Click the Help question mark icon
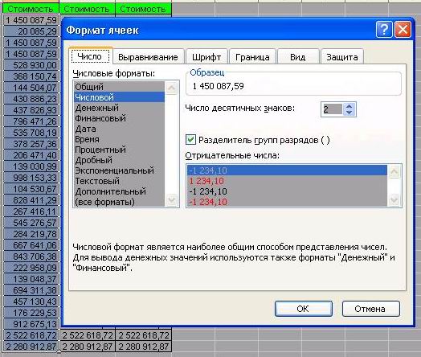 tap(384, 29)
